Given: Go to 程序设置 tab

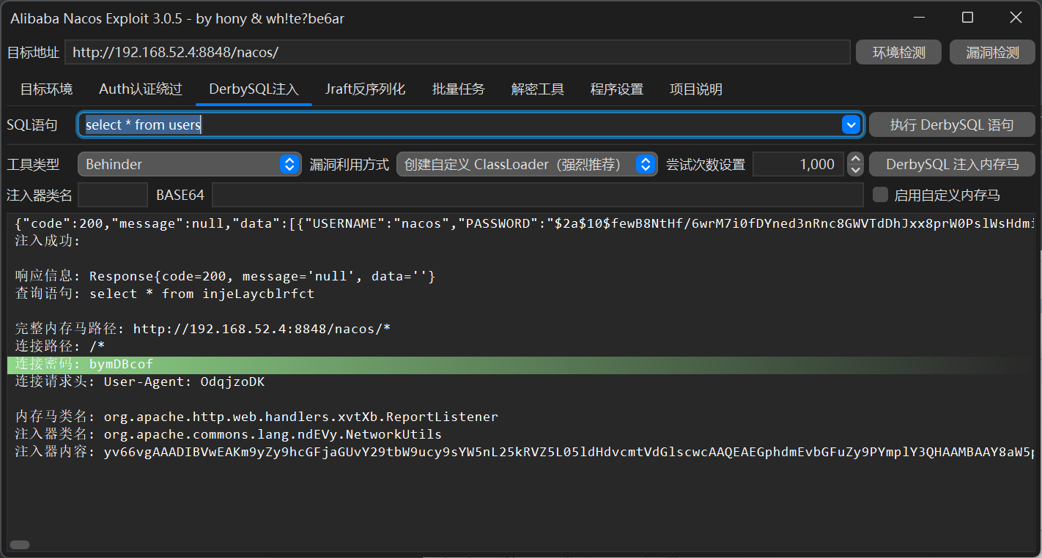Looking at the screenshot, I should tap(617, 89).
